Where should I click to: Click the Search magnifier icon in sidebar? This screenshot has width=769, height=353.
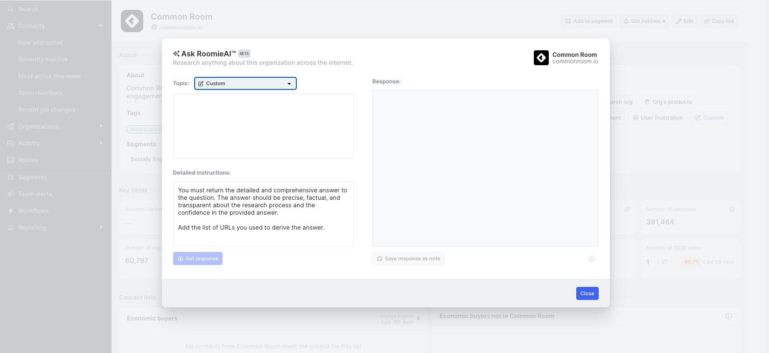(x=11, y=9)
